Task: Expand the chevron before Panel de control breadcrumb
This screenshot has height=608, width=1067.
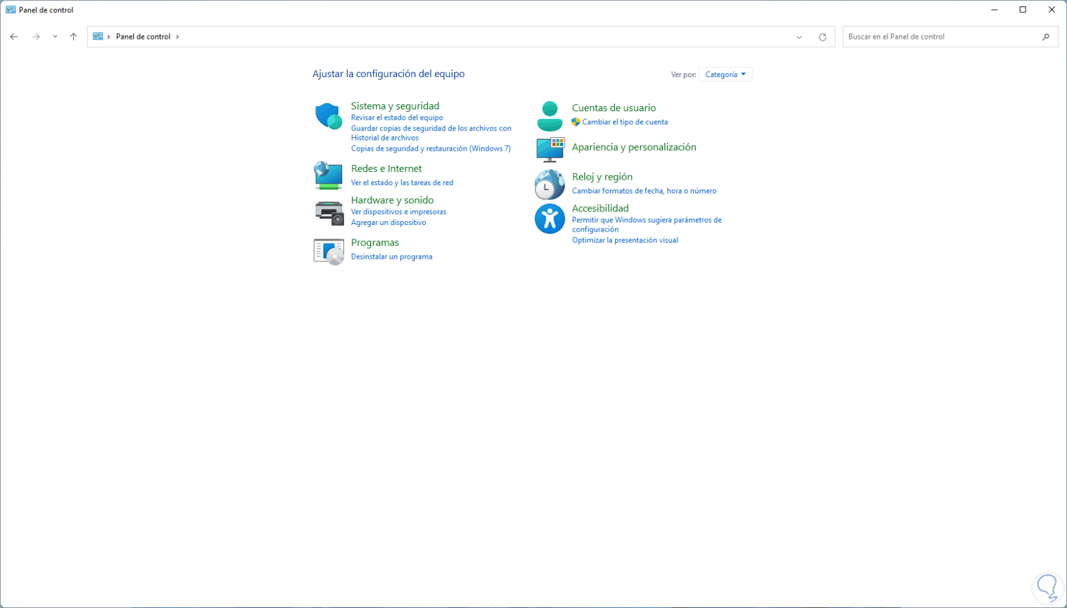Action: click(x=109, y=37)
